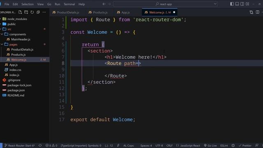Open changes compare icon in editor toolbar
263x148 pixels.
(x=251, y=12)
